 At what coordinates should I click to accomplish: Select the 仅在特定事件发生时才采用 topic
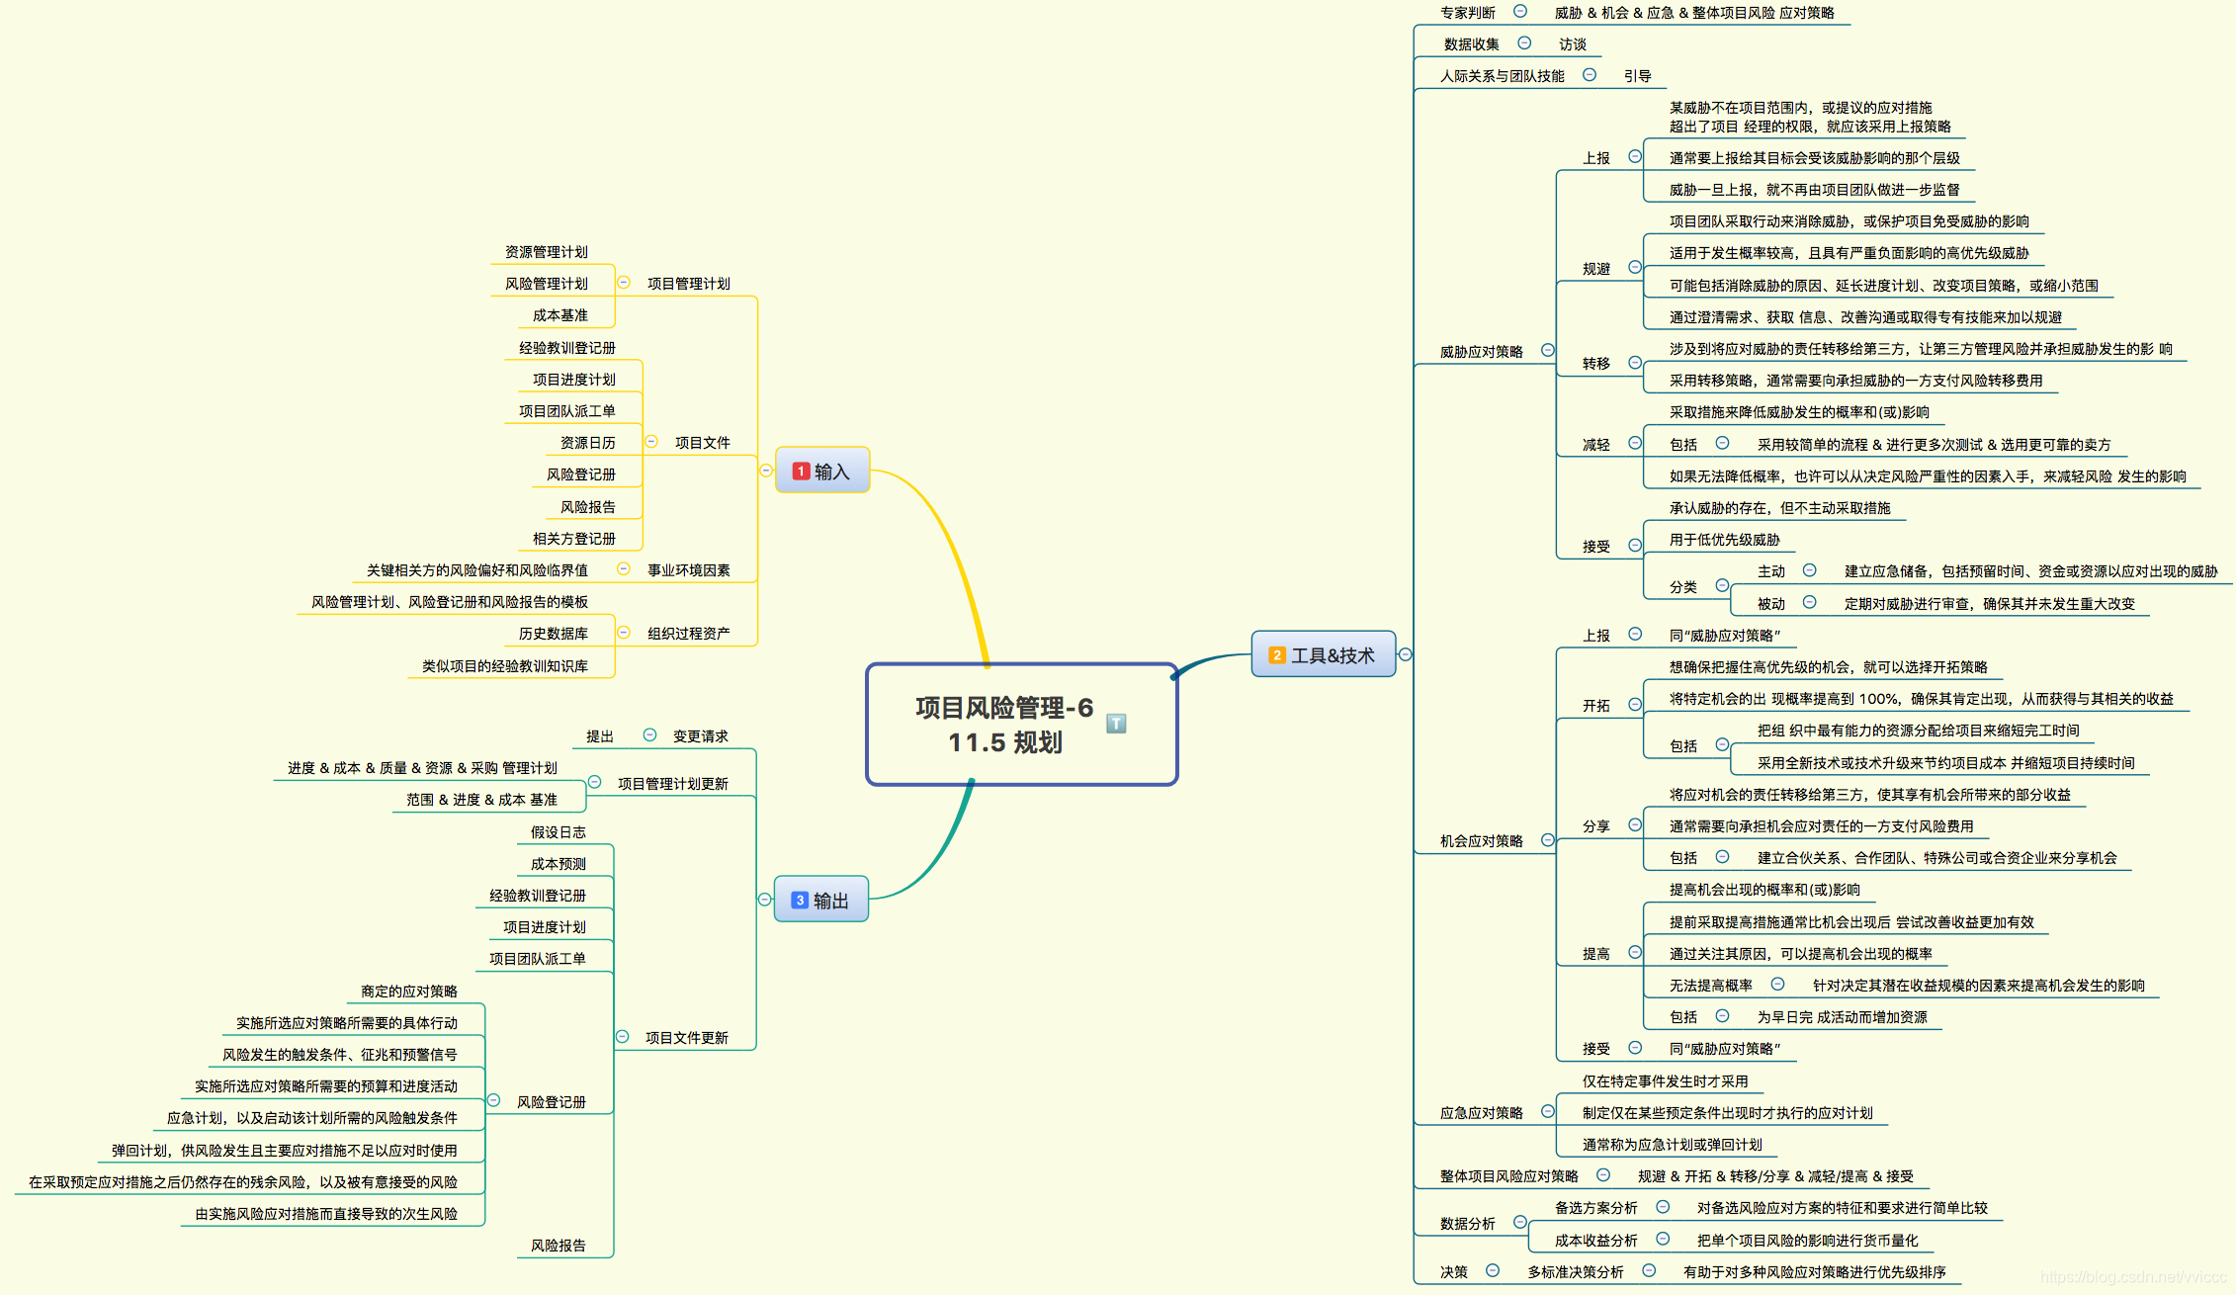tap(1665, 1081)
